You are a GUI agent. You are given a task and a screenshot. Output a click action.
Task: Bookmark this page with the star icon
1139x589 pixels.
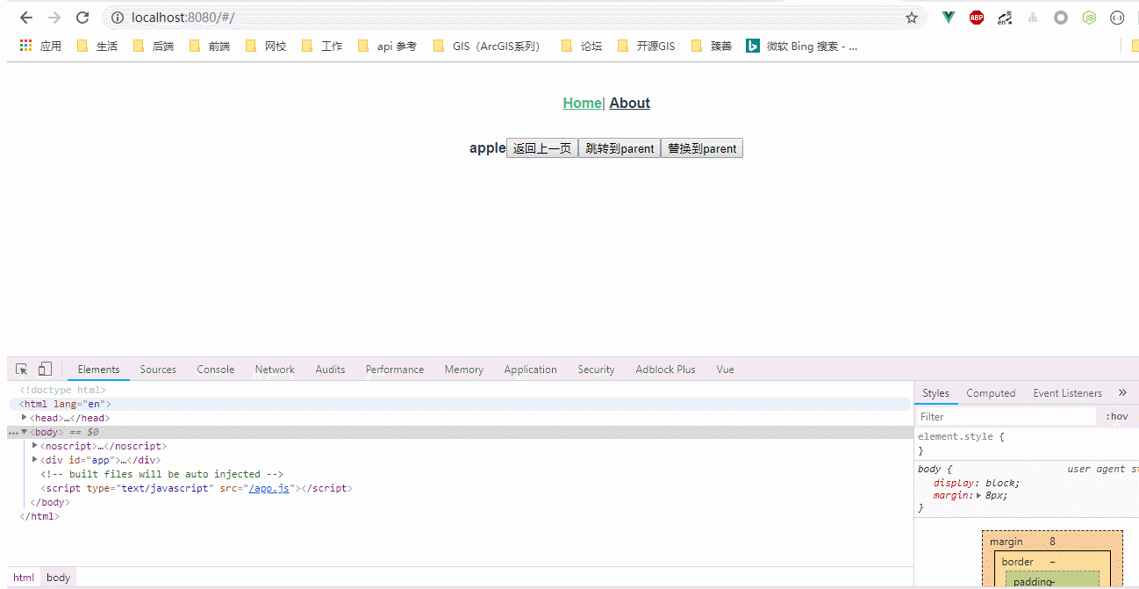coord(912,18)
